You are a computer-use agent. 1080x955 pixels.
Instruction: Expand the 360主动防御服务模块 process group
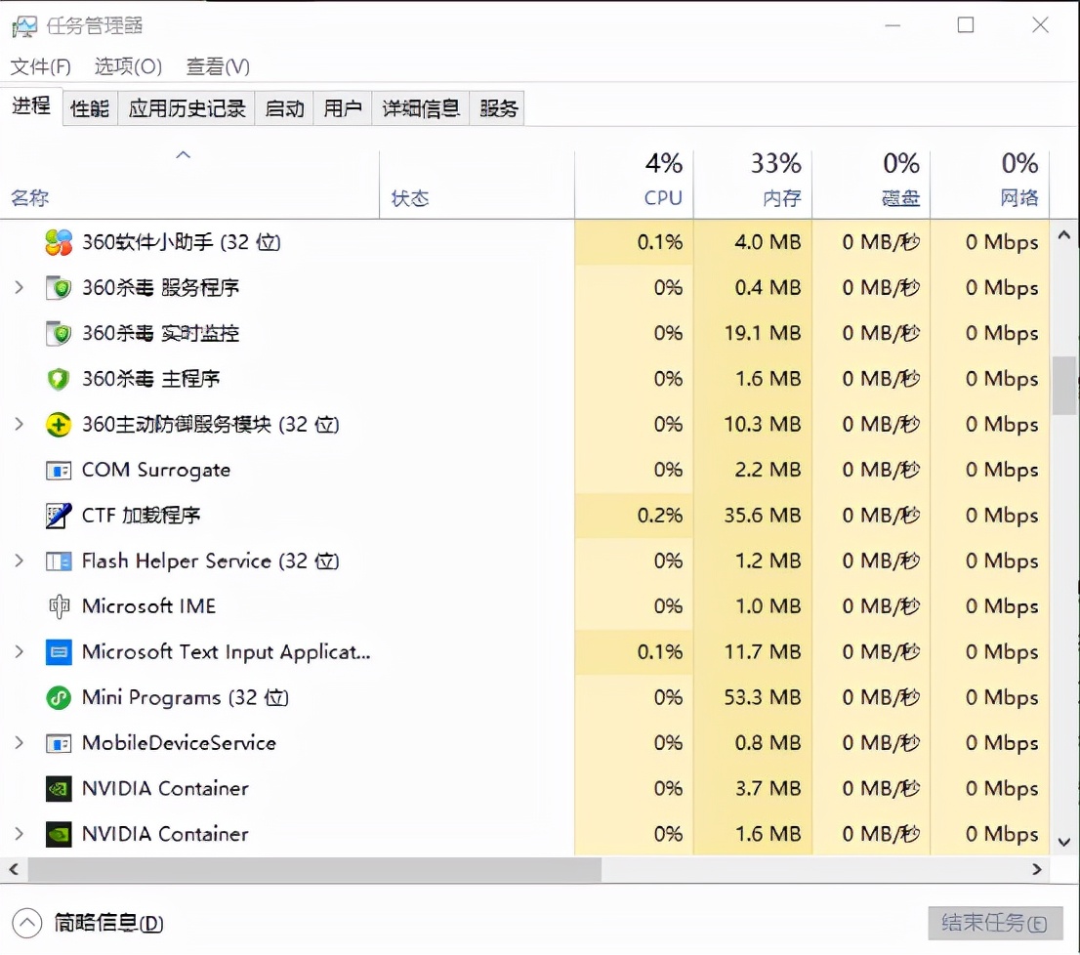coord(19,424)
